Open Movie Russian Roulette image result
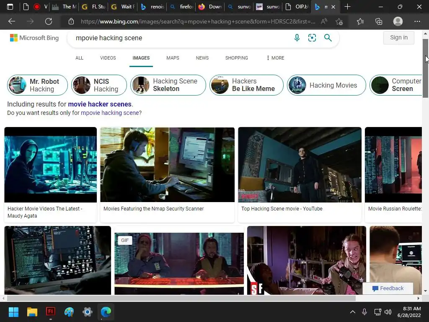This screenshot has height=322, width=429. [393, 165]
